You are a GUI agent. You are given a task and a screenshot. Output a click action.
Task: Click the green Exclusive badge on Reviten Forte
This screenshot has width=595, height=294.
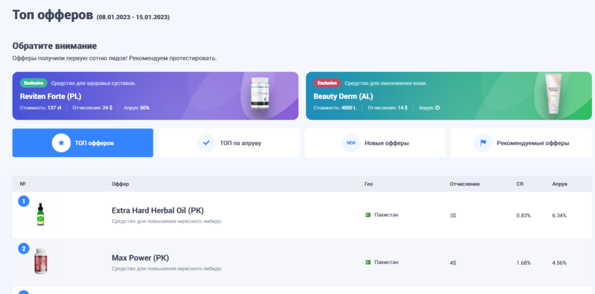(34, 83)
